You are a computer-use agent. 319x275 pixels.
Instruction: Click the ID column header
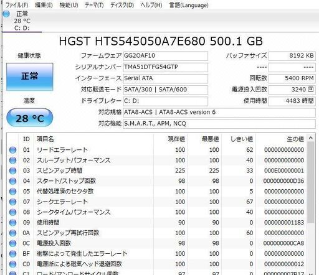26,139
